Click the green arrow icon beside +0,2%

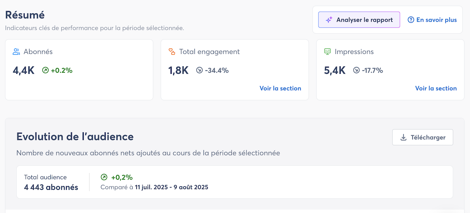click(104, 177)
